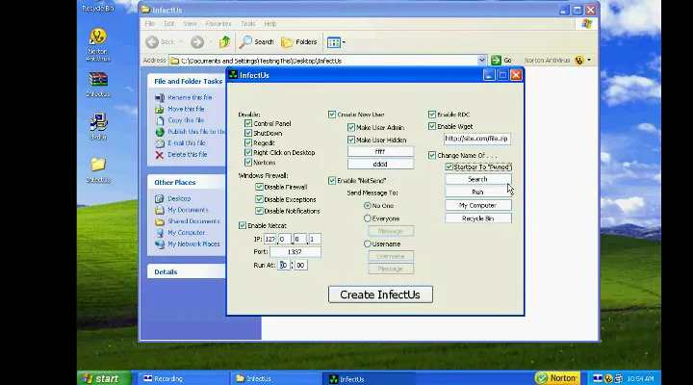Select the InfectUs archive icon on desktop
Image resolution: width=693 pixels, height=385 pixels.
98,84
